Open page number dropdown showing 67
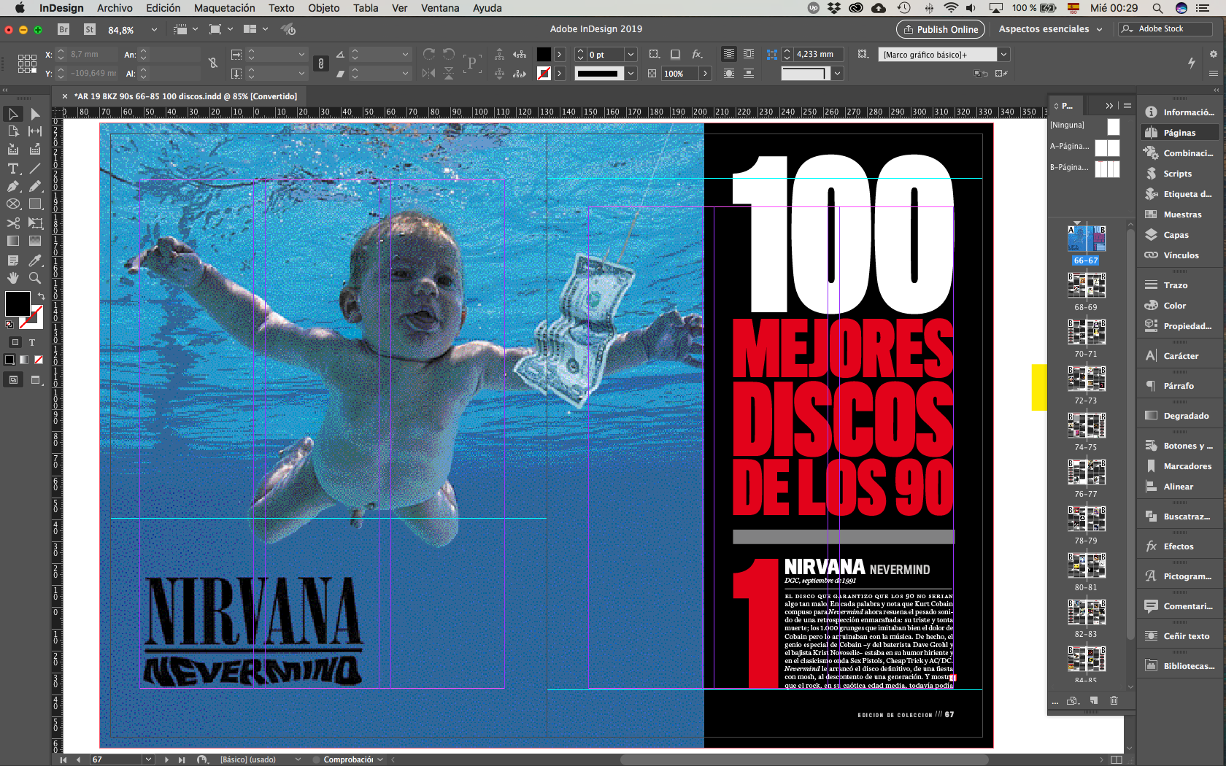 pos(149,759)
